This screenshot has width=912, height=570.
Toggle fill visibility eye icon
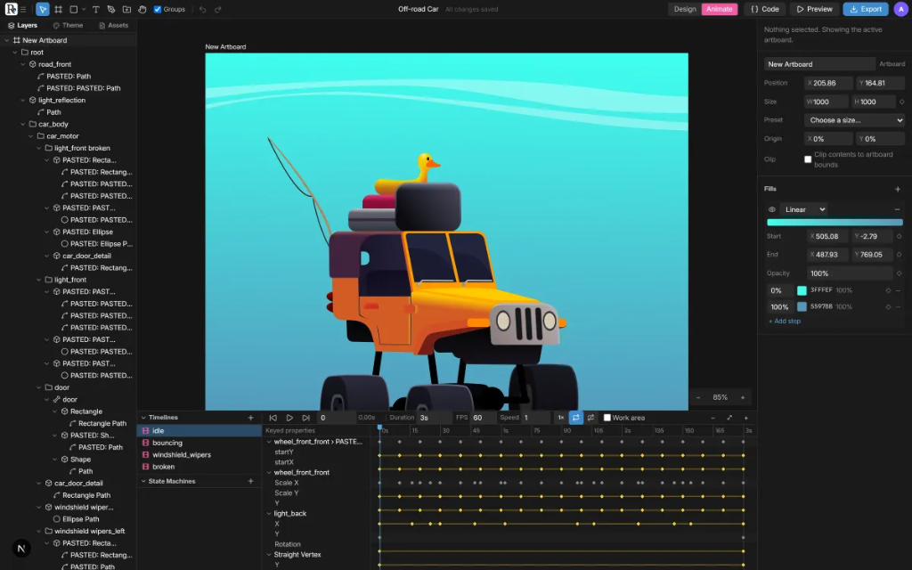point(772,209)
